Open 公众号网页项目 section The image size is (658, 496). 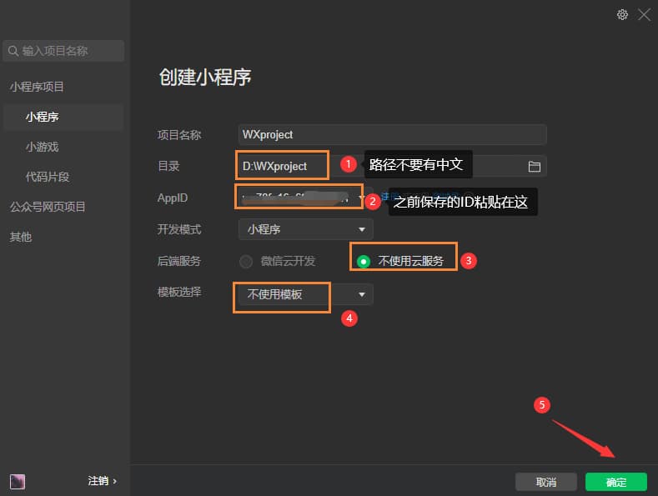coord(48,207)
